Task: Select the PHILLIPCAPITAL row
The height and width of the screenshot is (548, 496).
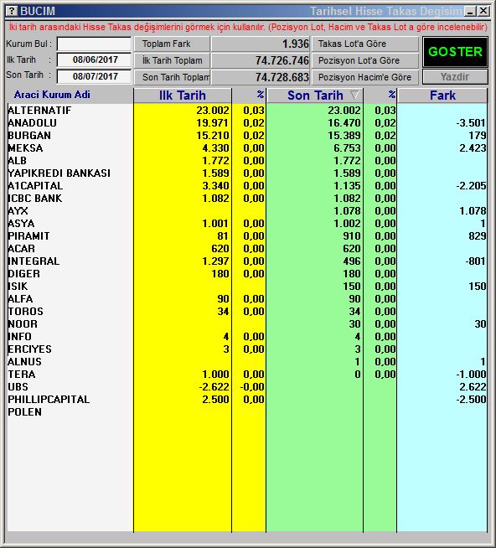Action: [247, 400]
